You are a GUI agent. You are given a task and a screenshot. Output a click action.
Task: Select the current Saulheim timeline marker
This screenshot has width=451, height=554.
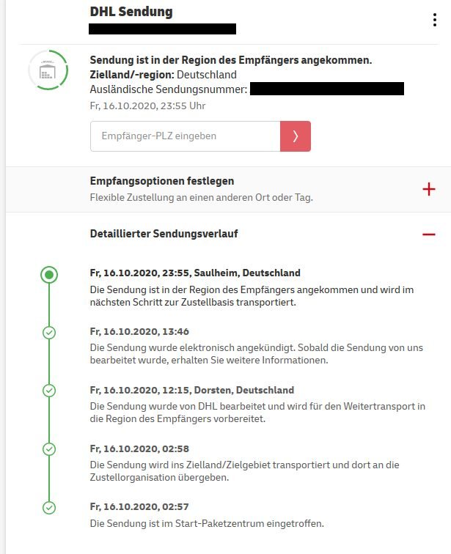point(49,275)
